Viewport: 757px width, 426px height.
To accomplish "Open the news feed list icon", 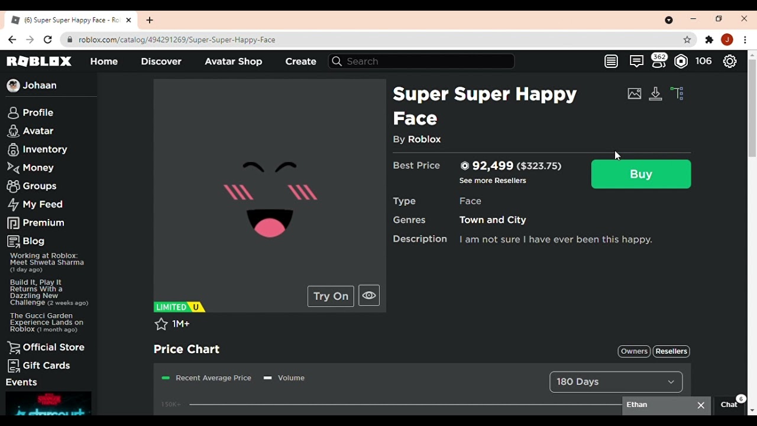I will click(x=612, y=61).
